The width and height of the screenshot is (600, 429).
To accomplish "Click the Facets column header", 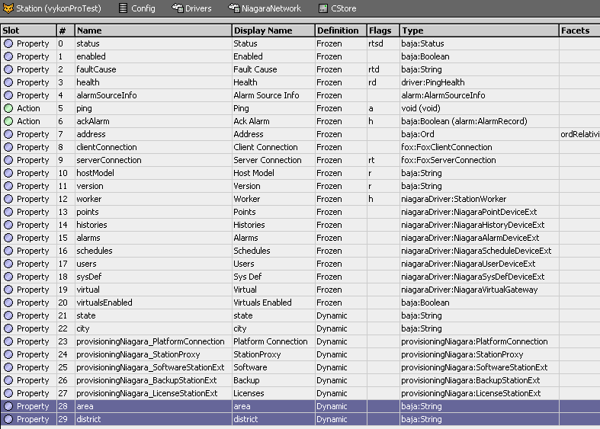I will tap(575, 30).
